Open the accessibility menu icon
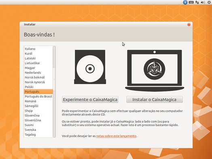The width and height of the screenshot is (212, 159). [185, 2]
